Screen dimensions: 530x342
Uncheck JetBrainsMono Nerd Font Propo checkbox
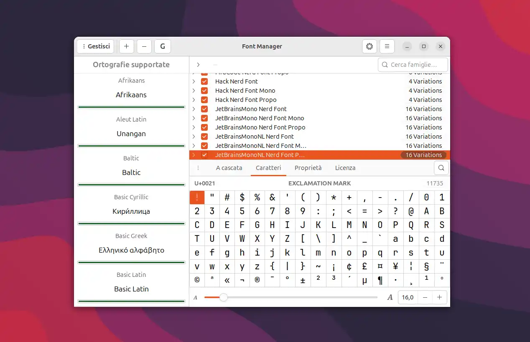coord(204,127)
